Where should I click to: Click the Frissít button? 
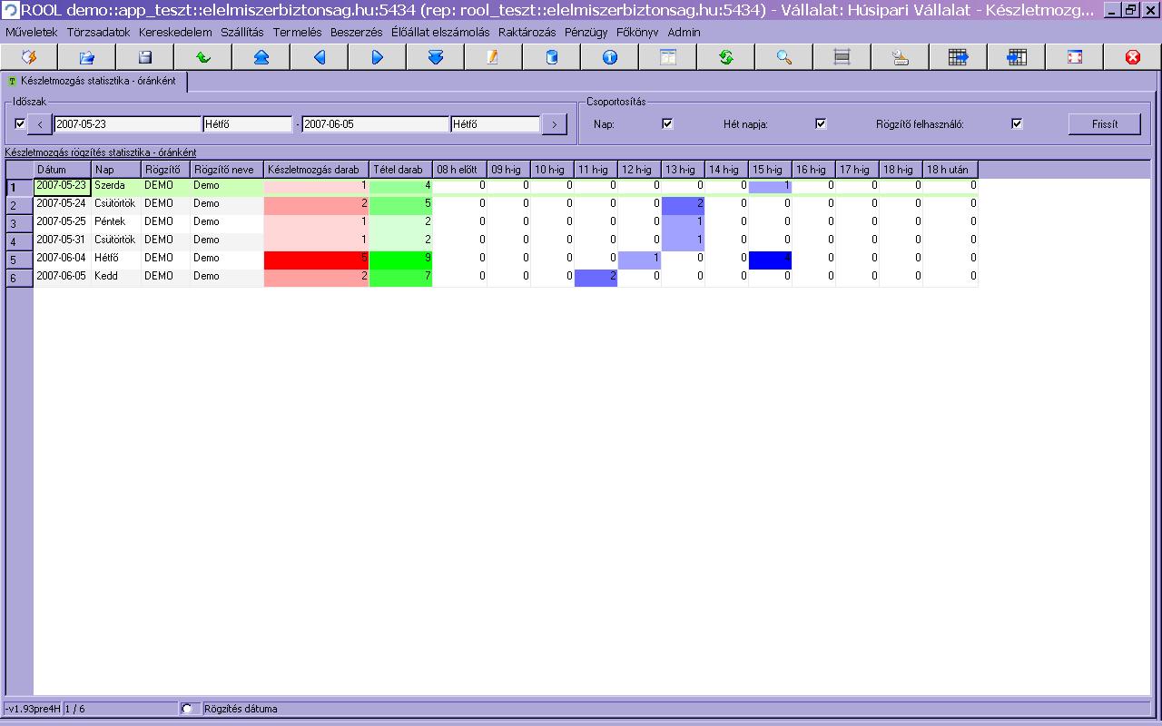(x=1104, y=124)
